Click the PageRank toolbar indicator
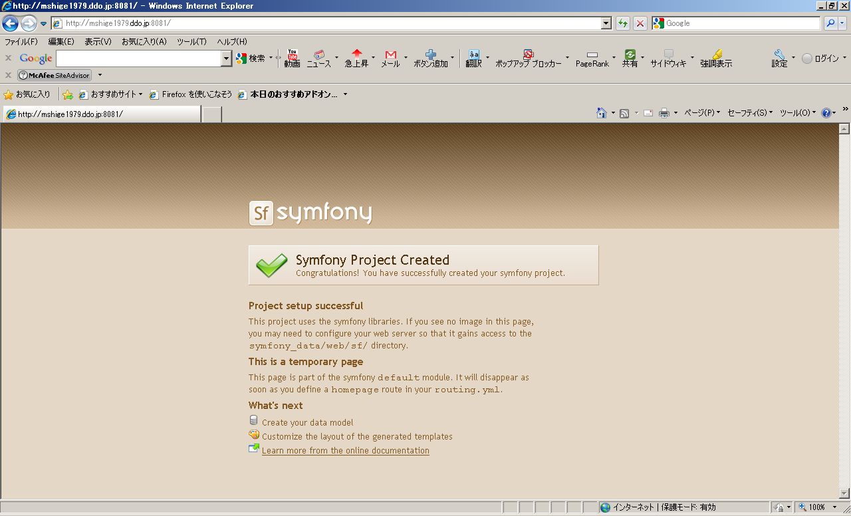 click(592, 59)
